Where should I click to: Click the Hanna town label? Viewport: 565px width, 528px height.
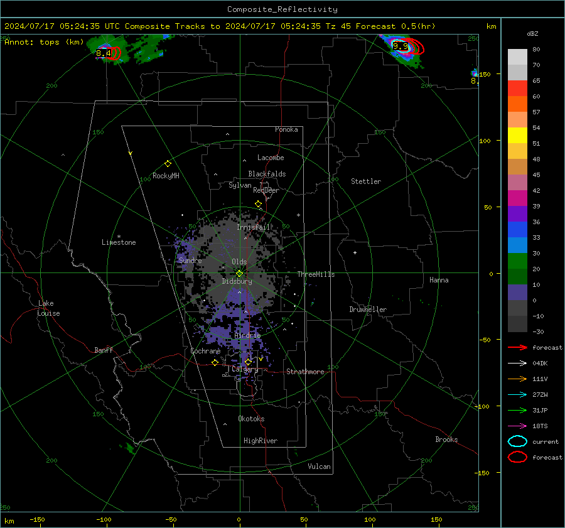click(x=439, y=280)
